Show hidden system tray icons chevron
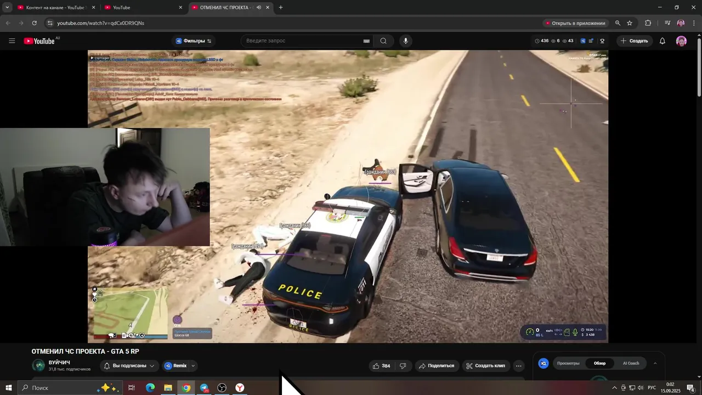The width and height of the screenshot is (702, 395). (614, 388)
